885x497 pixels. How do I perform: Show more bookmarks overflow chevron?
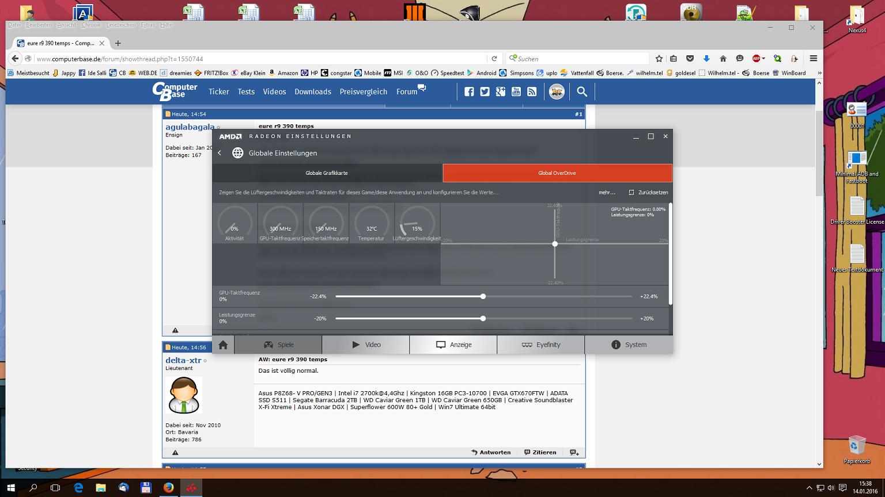[819, 73]
